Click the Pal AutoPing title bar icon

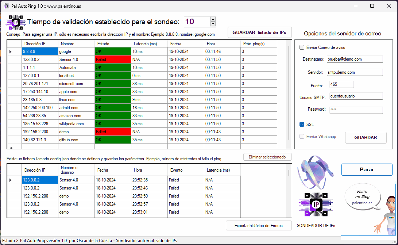6,6
